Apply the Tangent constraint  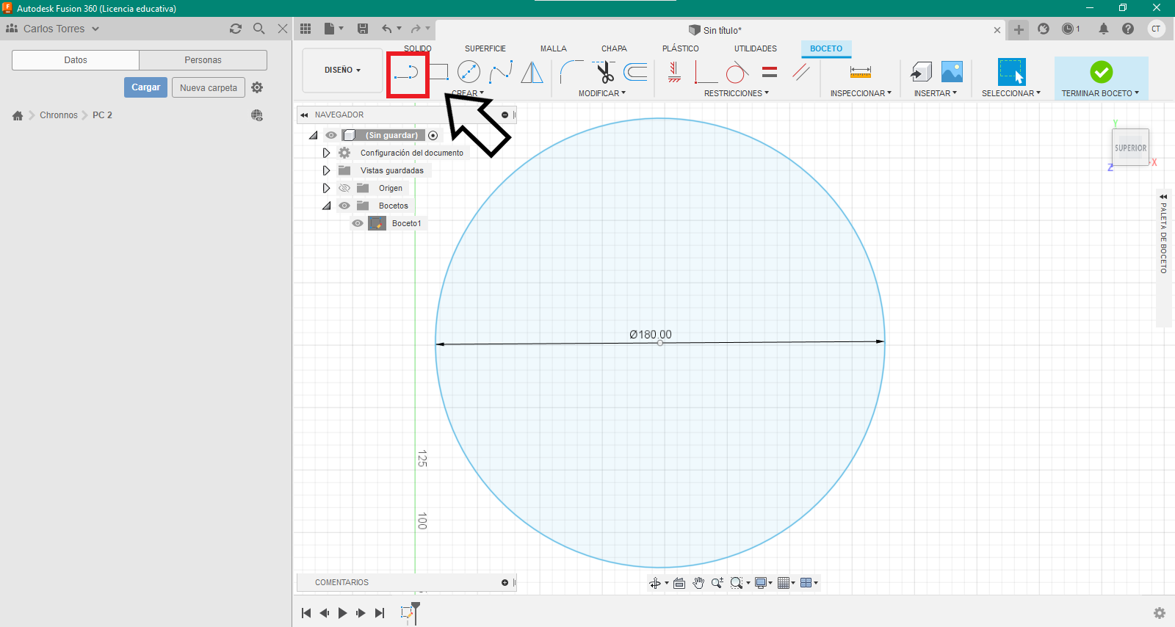click(x=737, y=72)
